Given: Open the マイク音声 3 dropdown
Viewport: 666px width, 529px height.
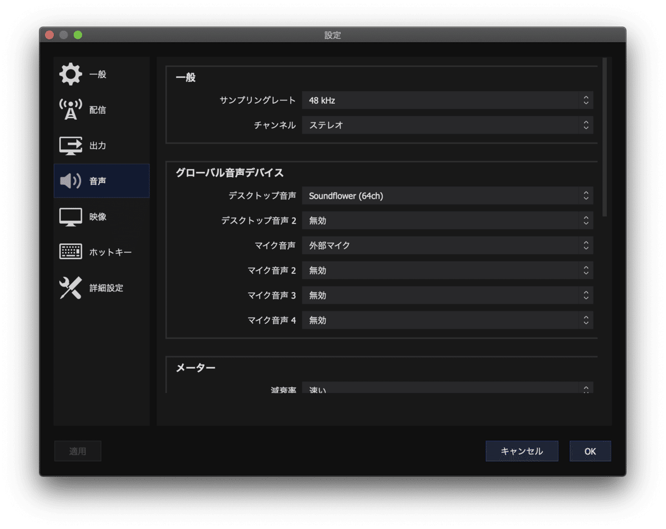Looking at the screenshot, I should [x=447, y=295].
